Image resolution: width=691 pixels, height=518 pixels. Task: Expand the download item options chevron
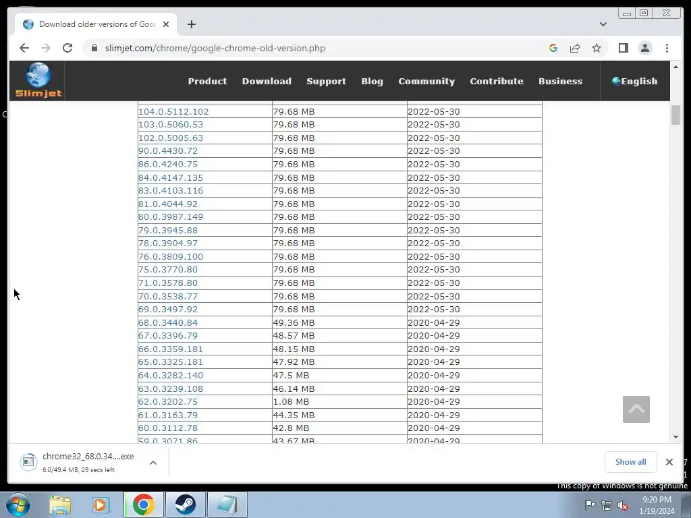[153, 463]
